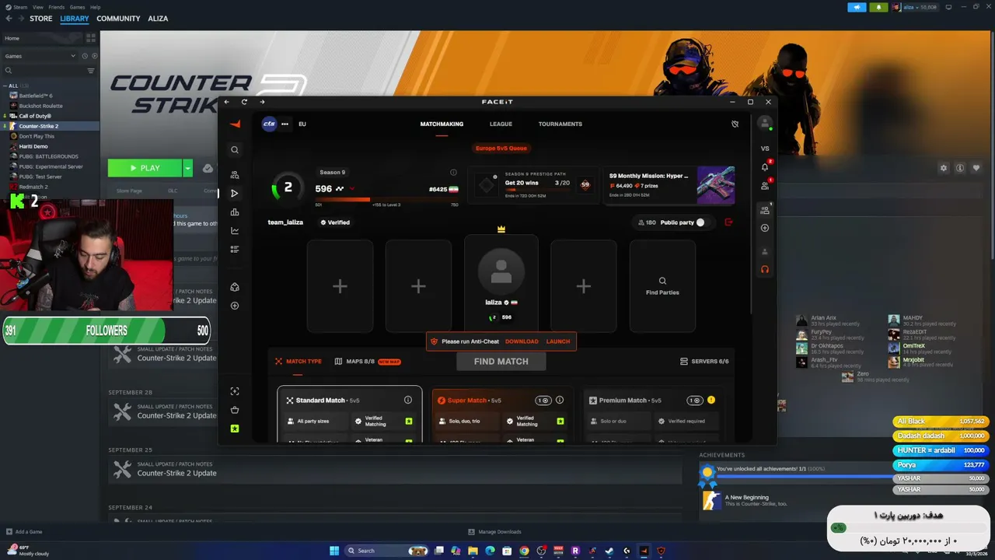Select the Standard Match card
The width and height of the screenshot is (995, 560).
350,415
